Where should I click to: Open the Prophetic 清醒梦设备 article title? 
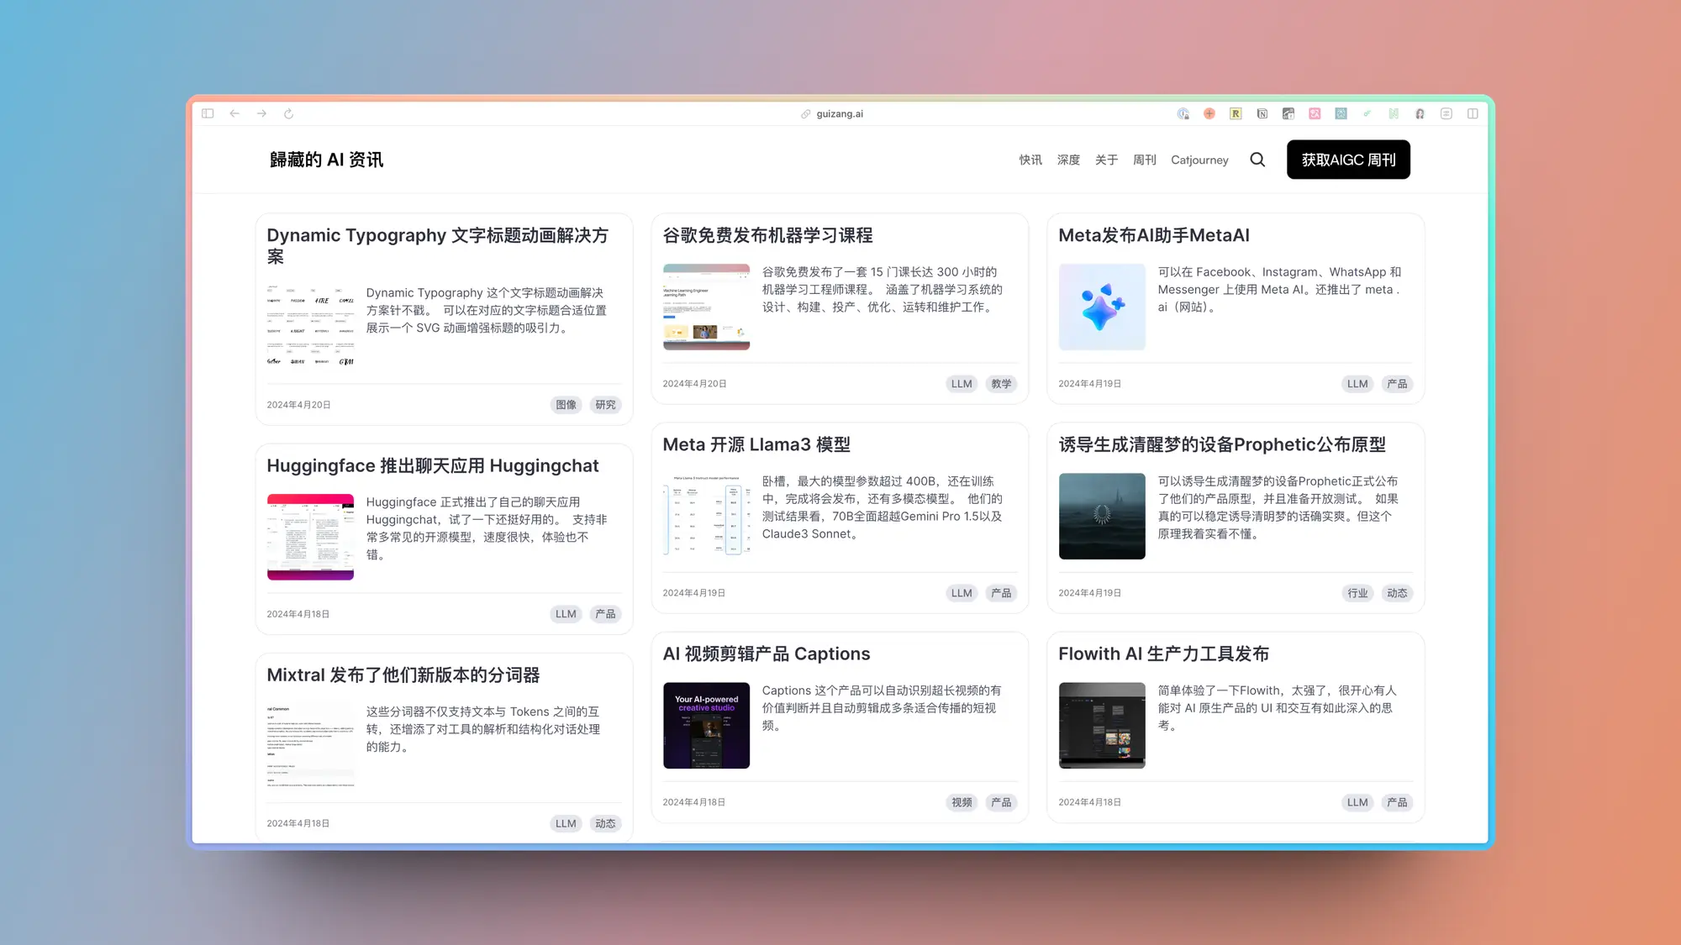tap(1222, 444)
